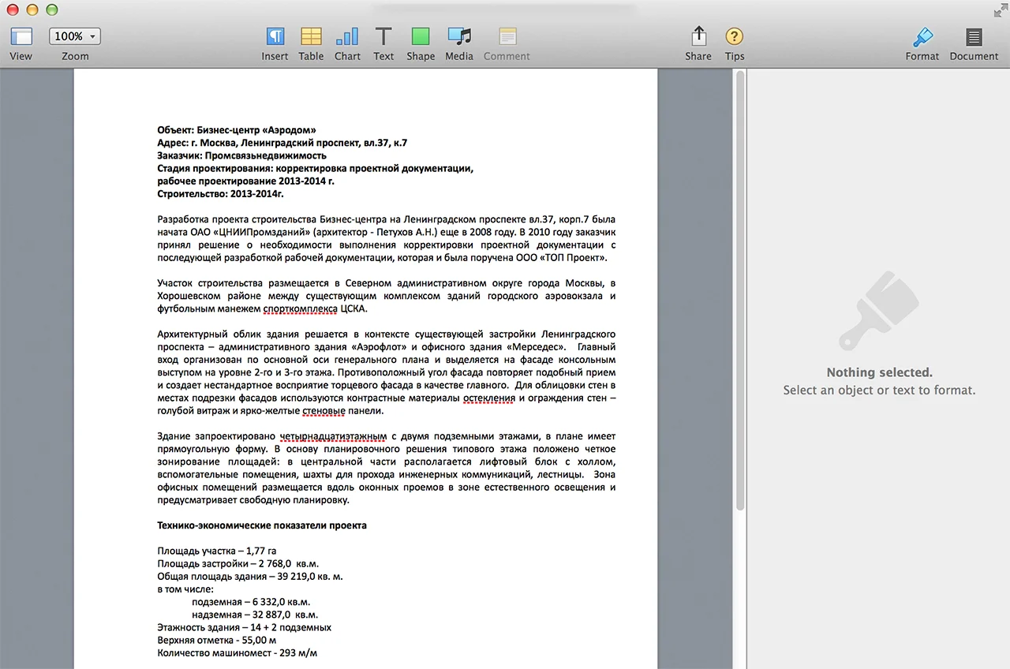The height and width of the screenshot is (669, 1010).
Task: Insert a Table from the toolbar
Action: [x=311, y=36]
